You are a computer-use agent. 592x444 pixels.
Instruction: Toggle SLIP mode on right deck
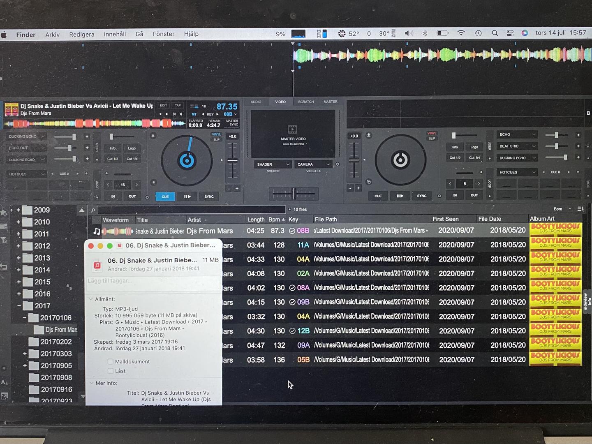pos(432,139)
